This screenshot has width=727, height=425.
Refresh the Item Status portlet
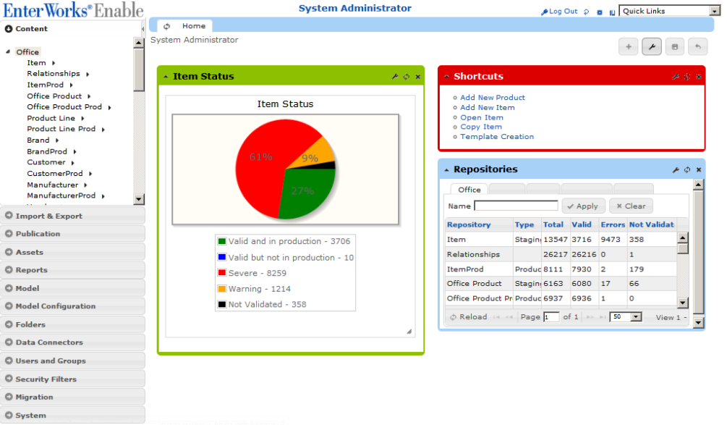tap(406, 76)
